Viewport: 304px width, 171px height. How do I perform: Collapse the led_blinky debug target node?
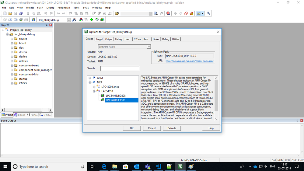tap(7, 34)
